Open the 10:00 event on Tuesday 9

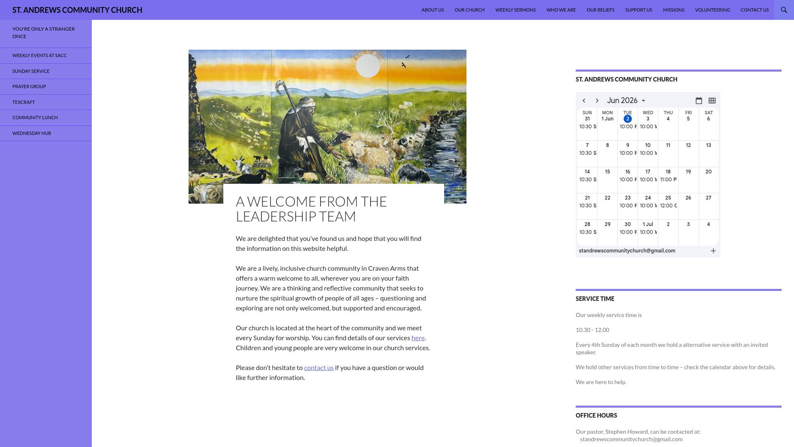[628, 153]
